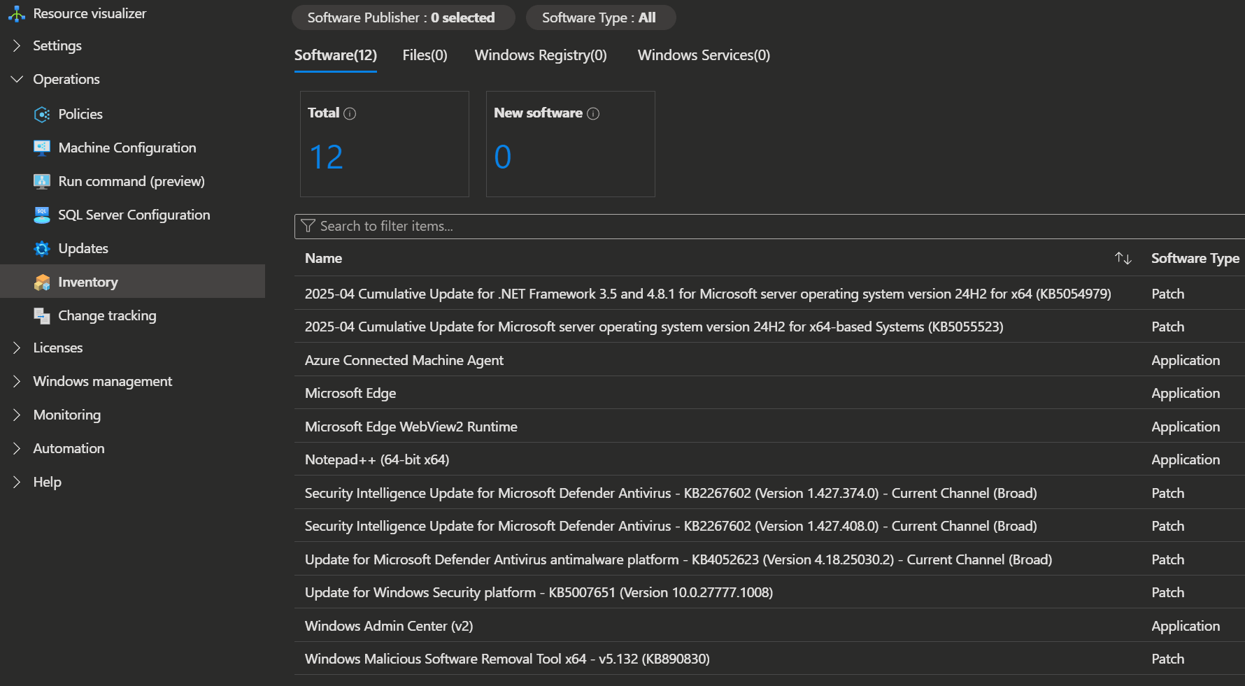Click Patch type for KB890830 row
Image resolution: width=1245 pixels, height=686 pixels.
1167,659
